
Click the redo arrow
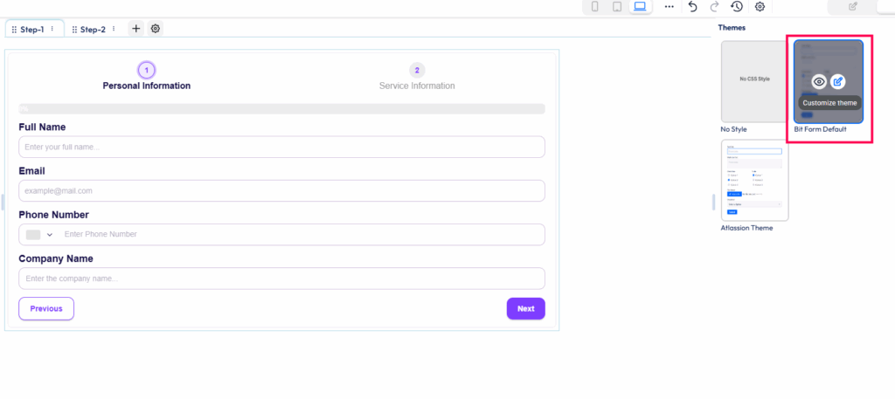[x=715, y=7]
